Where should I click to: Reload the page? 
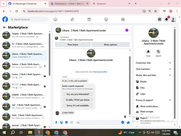click(17, 11)
